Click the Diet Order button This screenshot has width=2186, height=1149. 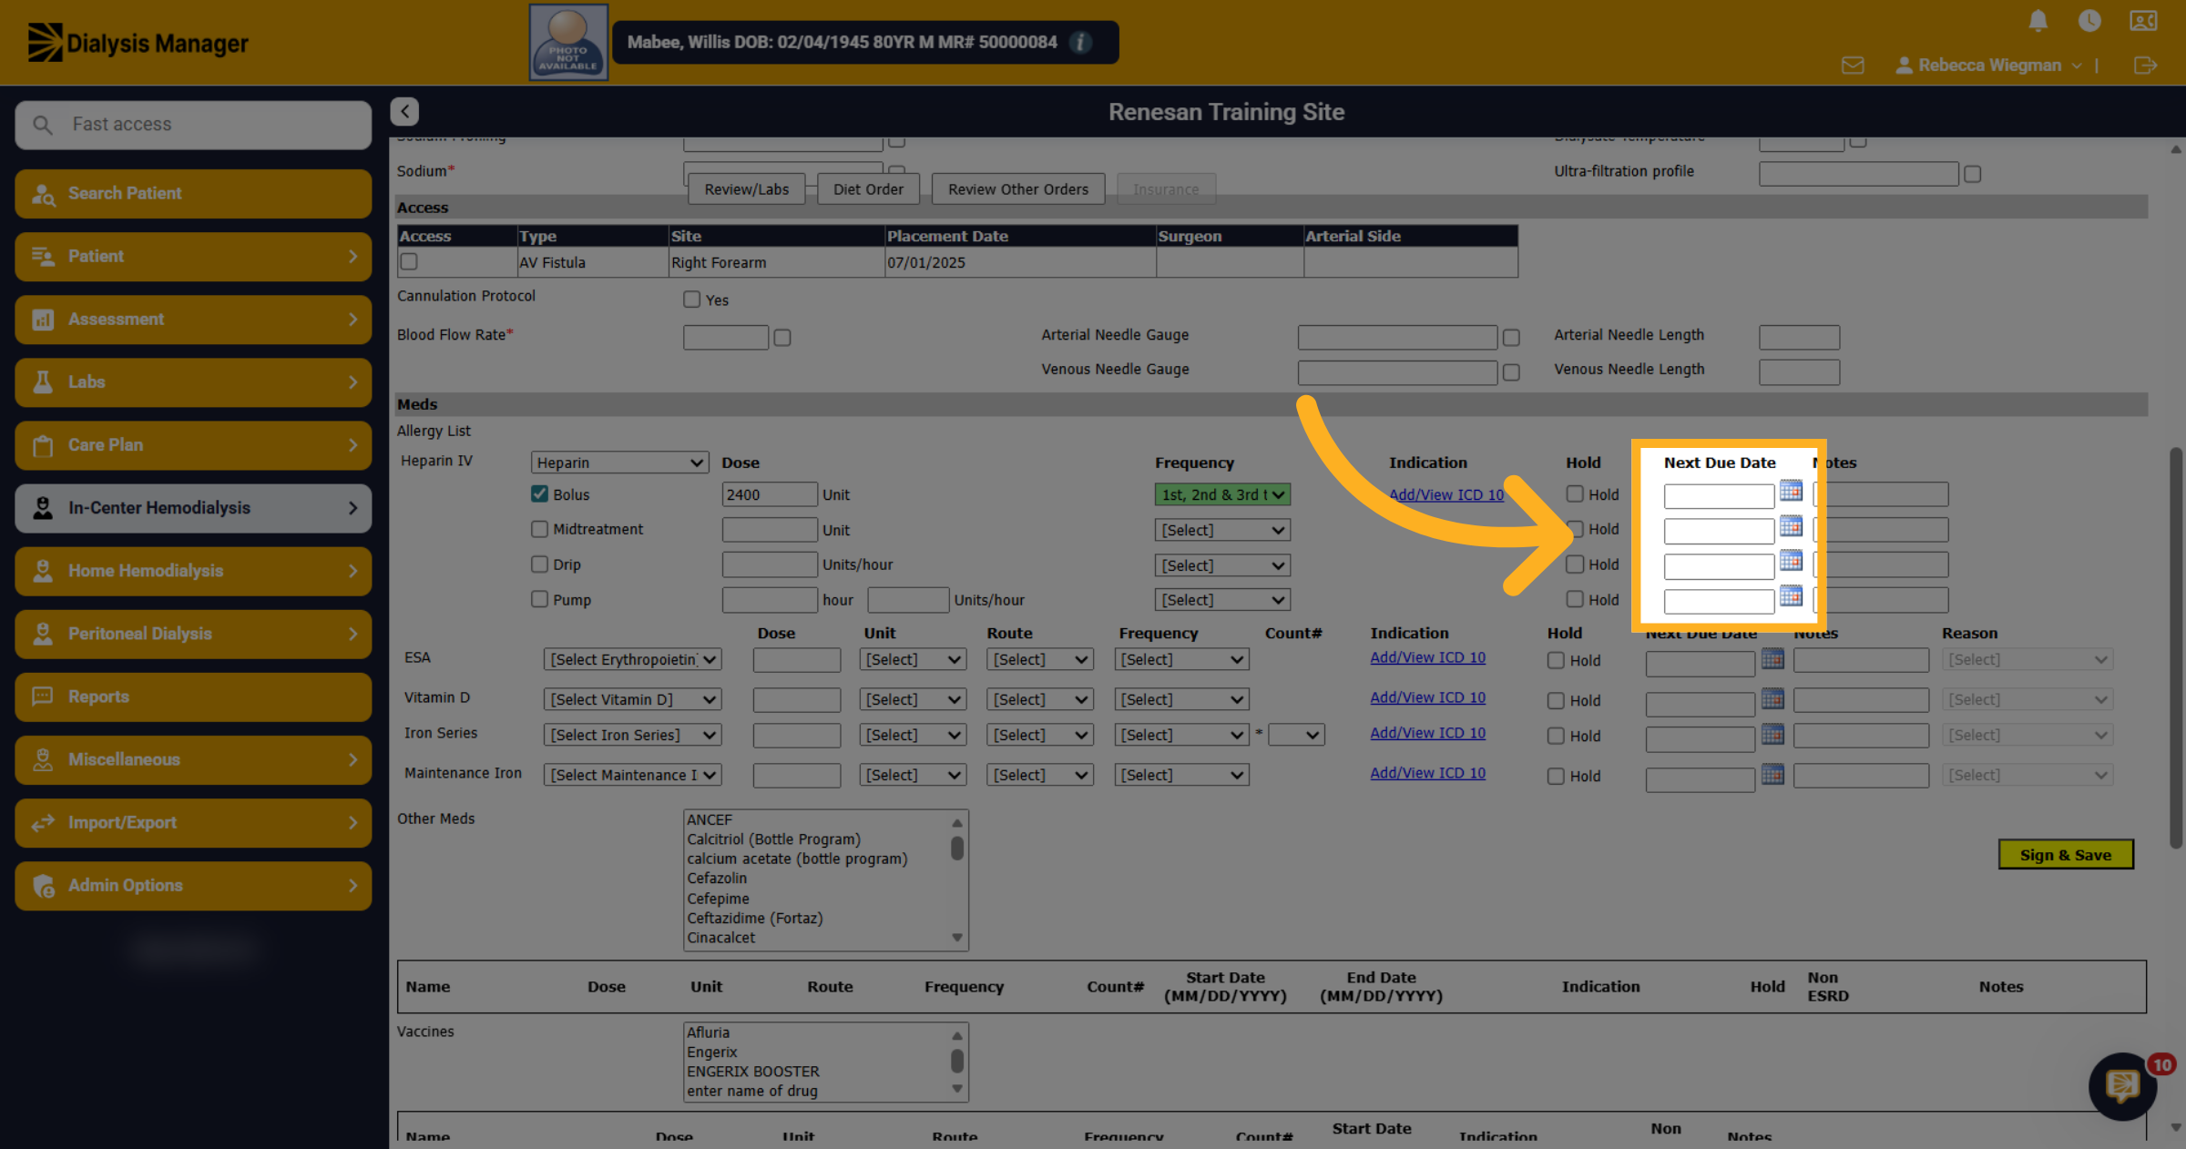click(868, 189)
